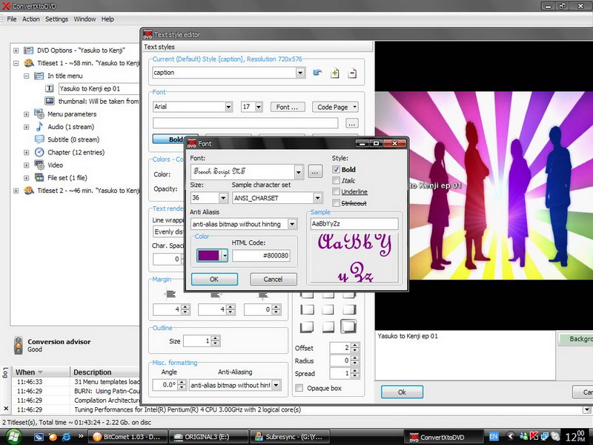Viewport: 593px width, 445px height.
Task: Open the color swatch dropdown arrow
Action: pos(225,255)
